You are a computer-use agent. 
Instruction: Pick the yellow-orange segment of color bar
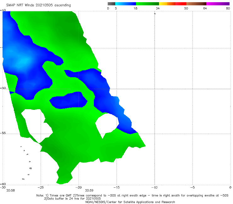point(167,4)
